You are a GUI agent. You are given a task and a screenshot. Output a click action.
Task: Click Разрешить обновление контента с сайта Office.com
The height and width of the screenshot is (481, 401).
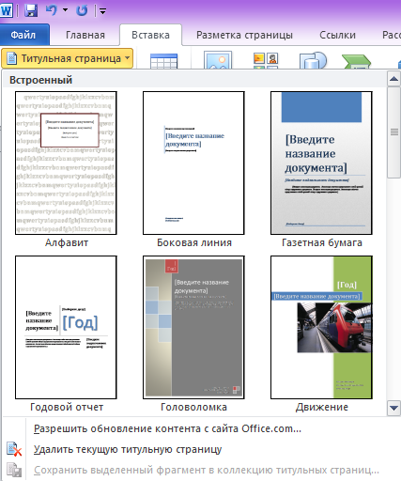pos(167,428)
